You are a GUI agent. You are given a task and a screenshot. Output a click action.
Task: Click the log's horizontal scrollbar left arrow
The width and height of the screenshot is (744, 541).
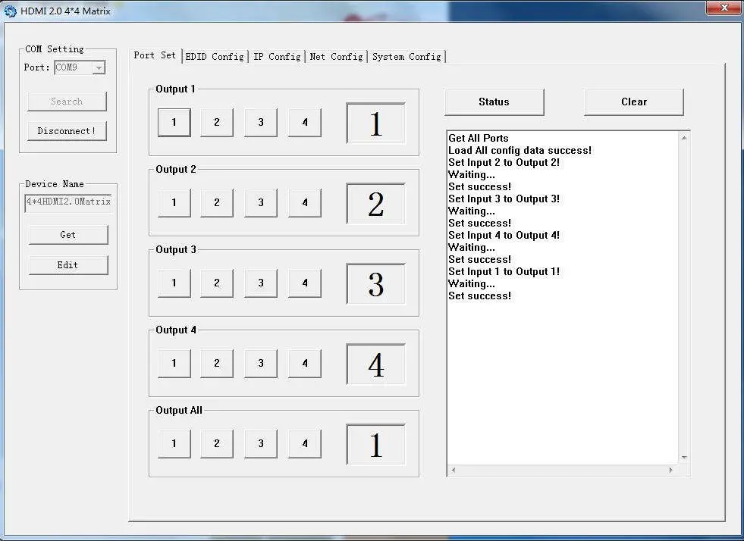click(454, 470)
